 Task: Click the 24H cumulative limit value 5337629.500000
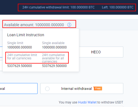[x=20, y=66]
